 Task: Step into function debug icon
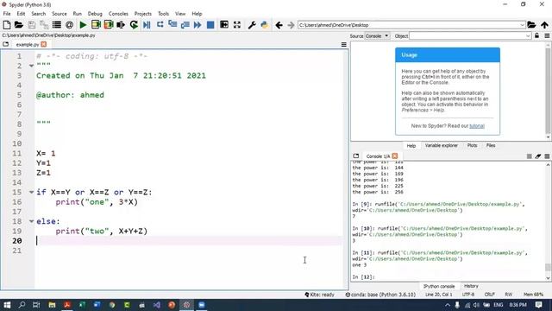pyautogui.click(x=172, y=25)
